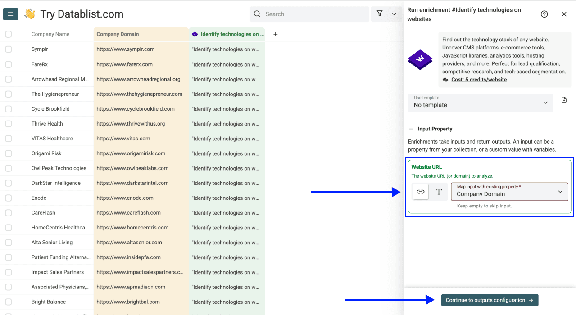Open the help question mark icon

(544, 14)
